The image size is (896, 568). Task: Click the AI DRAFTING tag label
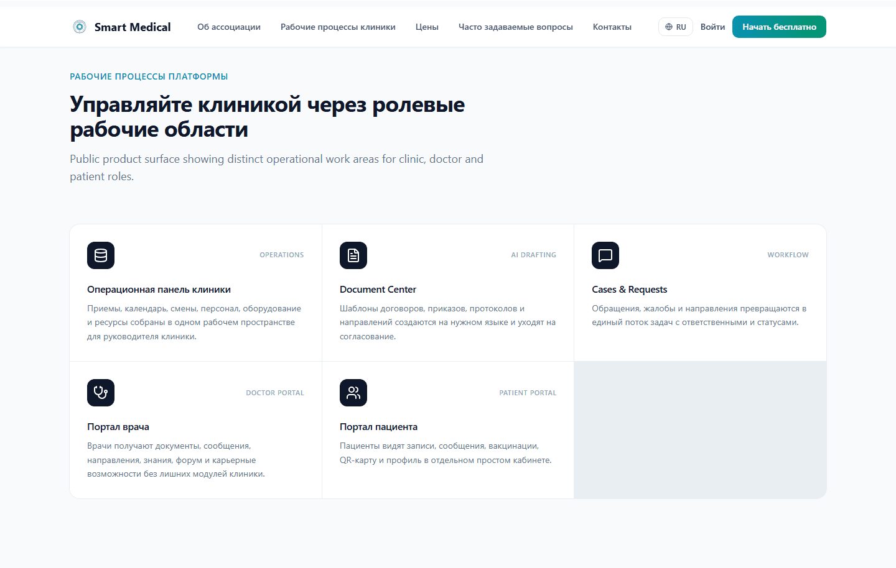(x=534, y=255)
